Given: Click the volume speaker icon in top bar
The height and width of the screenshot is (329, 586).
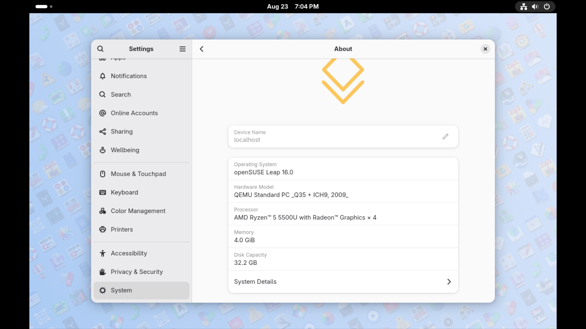Looking at the screenshot, I should (x=535, y=6).
